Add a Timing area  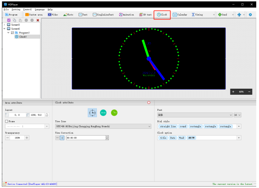[197, 15]
